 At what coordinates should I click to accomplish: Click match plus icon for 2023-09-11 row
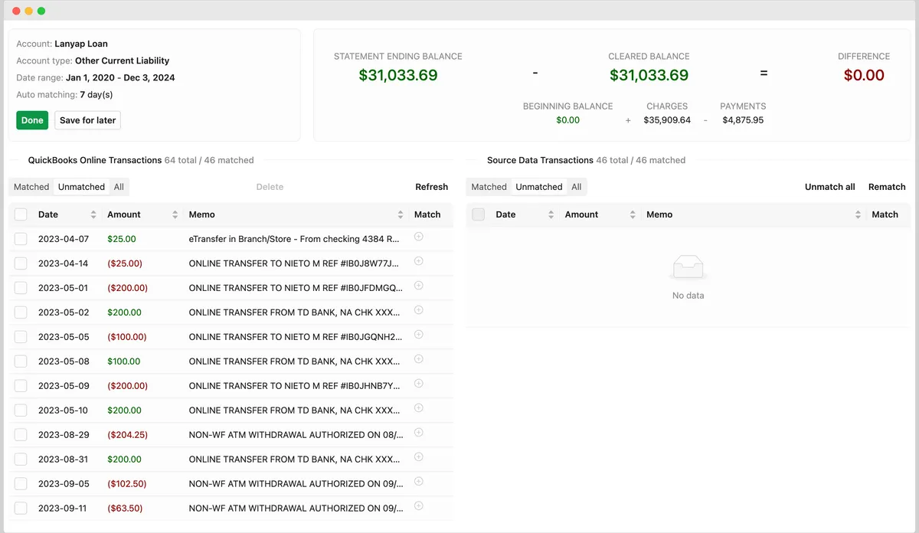pos(418,506)
